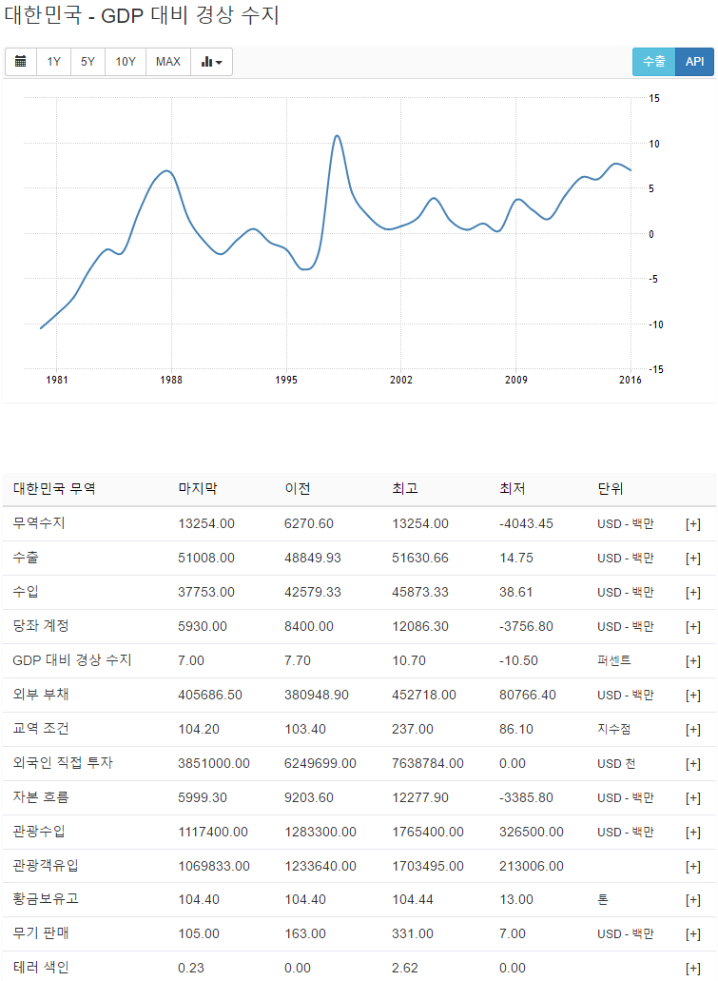Select the 1Y time range
718x981 pixels.
click(54, 62)
